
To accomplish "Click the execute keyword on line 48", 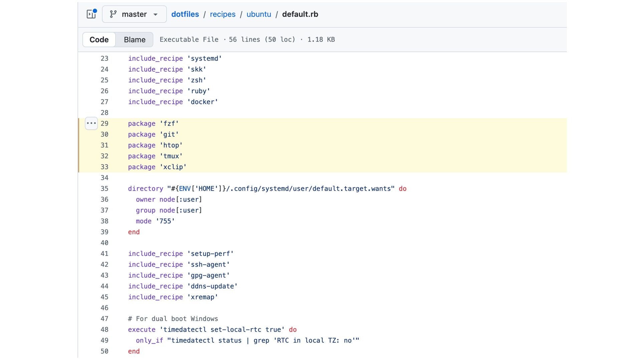I will [x=142, y=330].
